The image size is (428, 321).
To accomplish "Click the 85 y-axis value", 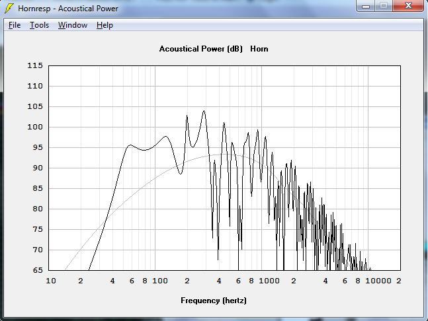I will coord(38,188).
